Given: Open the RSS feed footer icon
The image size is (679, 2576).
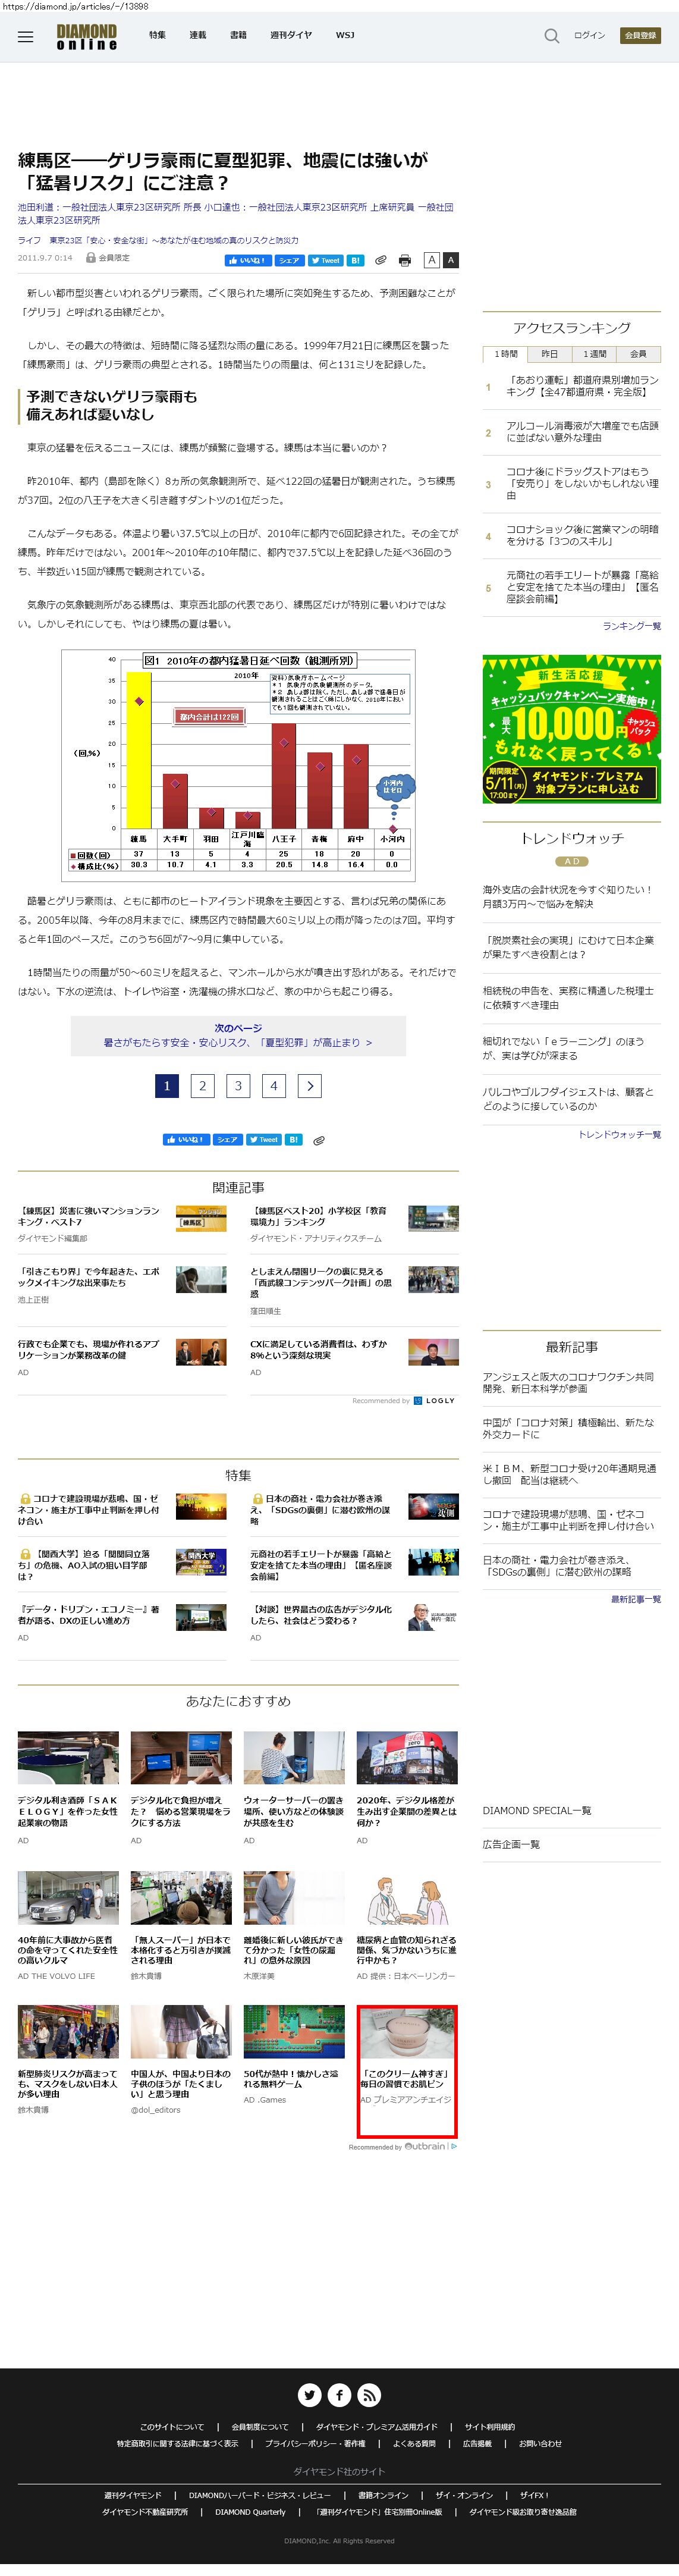Looking at the screenshot, I should (x=370, y=2395).
